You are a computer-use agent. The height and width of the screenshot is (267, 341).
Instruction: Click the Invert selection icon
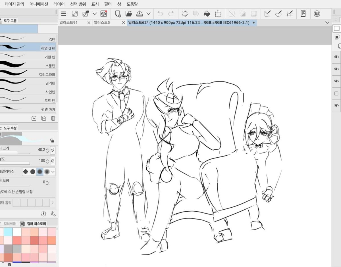pos(243,14)
